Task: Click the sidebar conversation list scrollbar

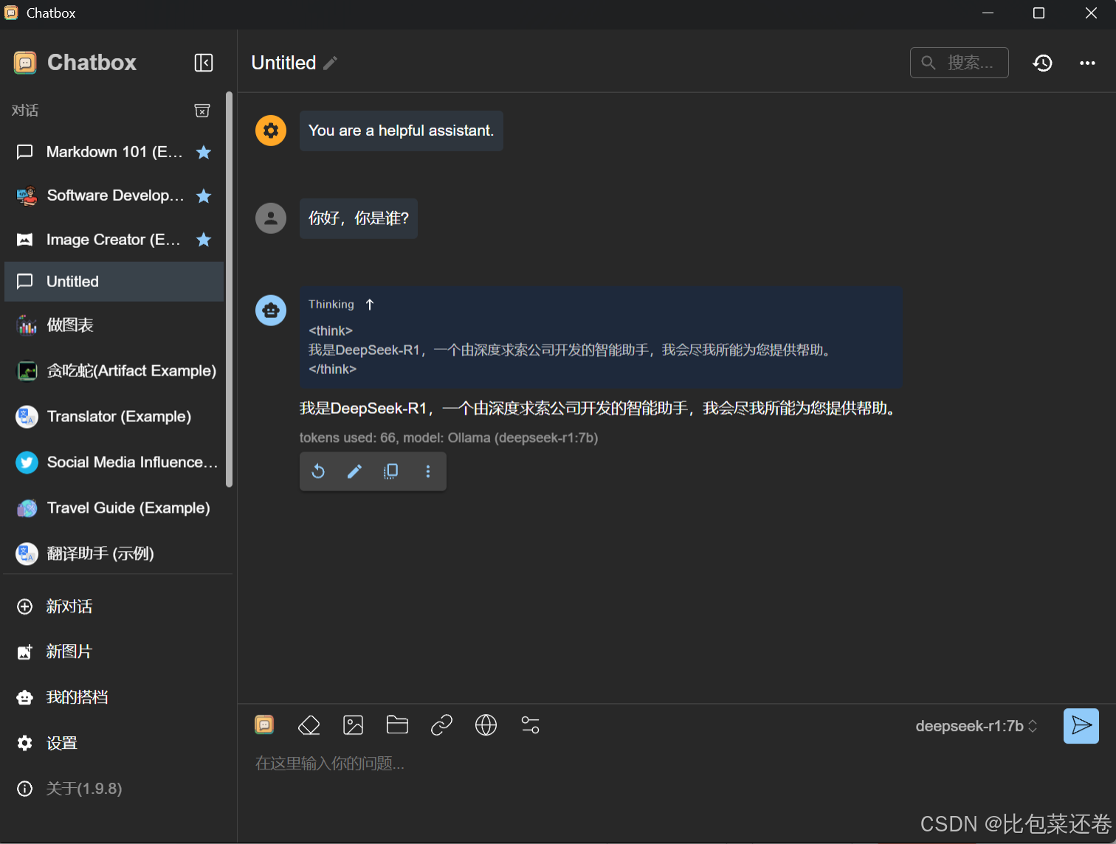Action: click(x=230, y=289)
